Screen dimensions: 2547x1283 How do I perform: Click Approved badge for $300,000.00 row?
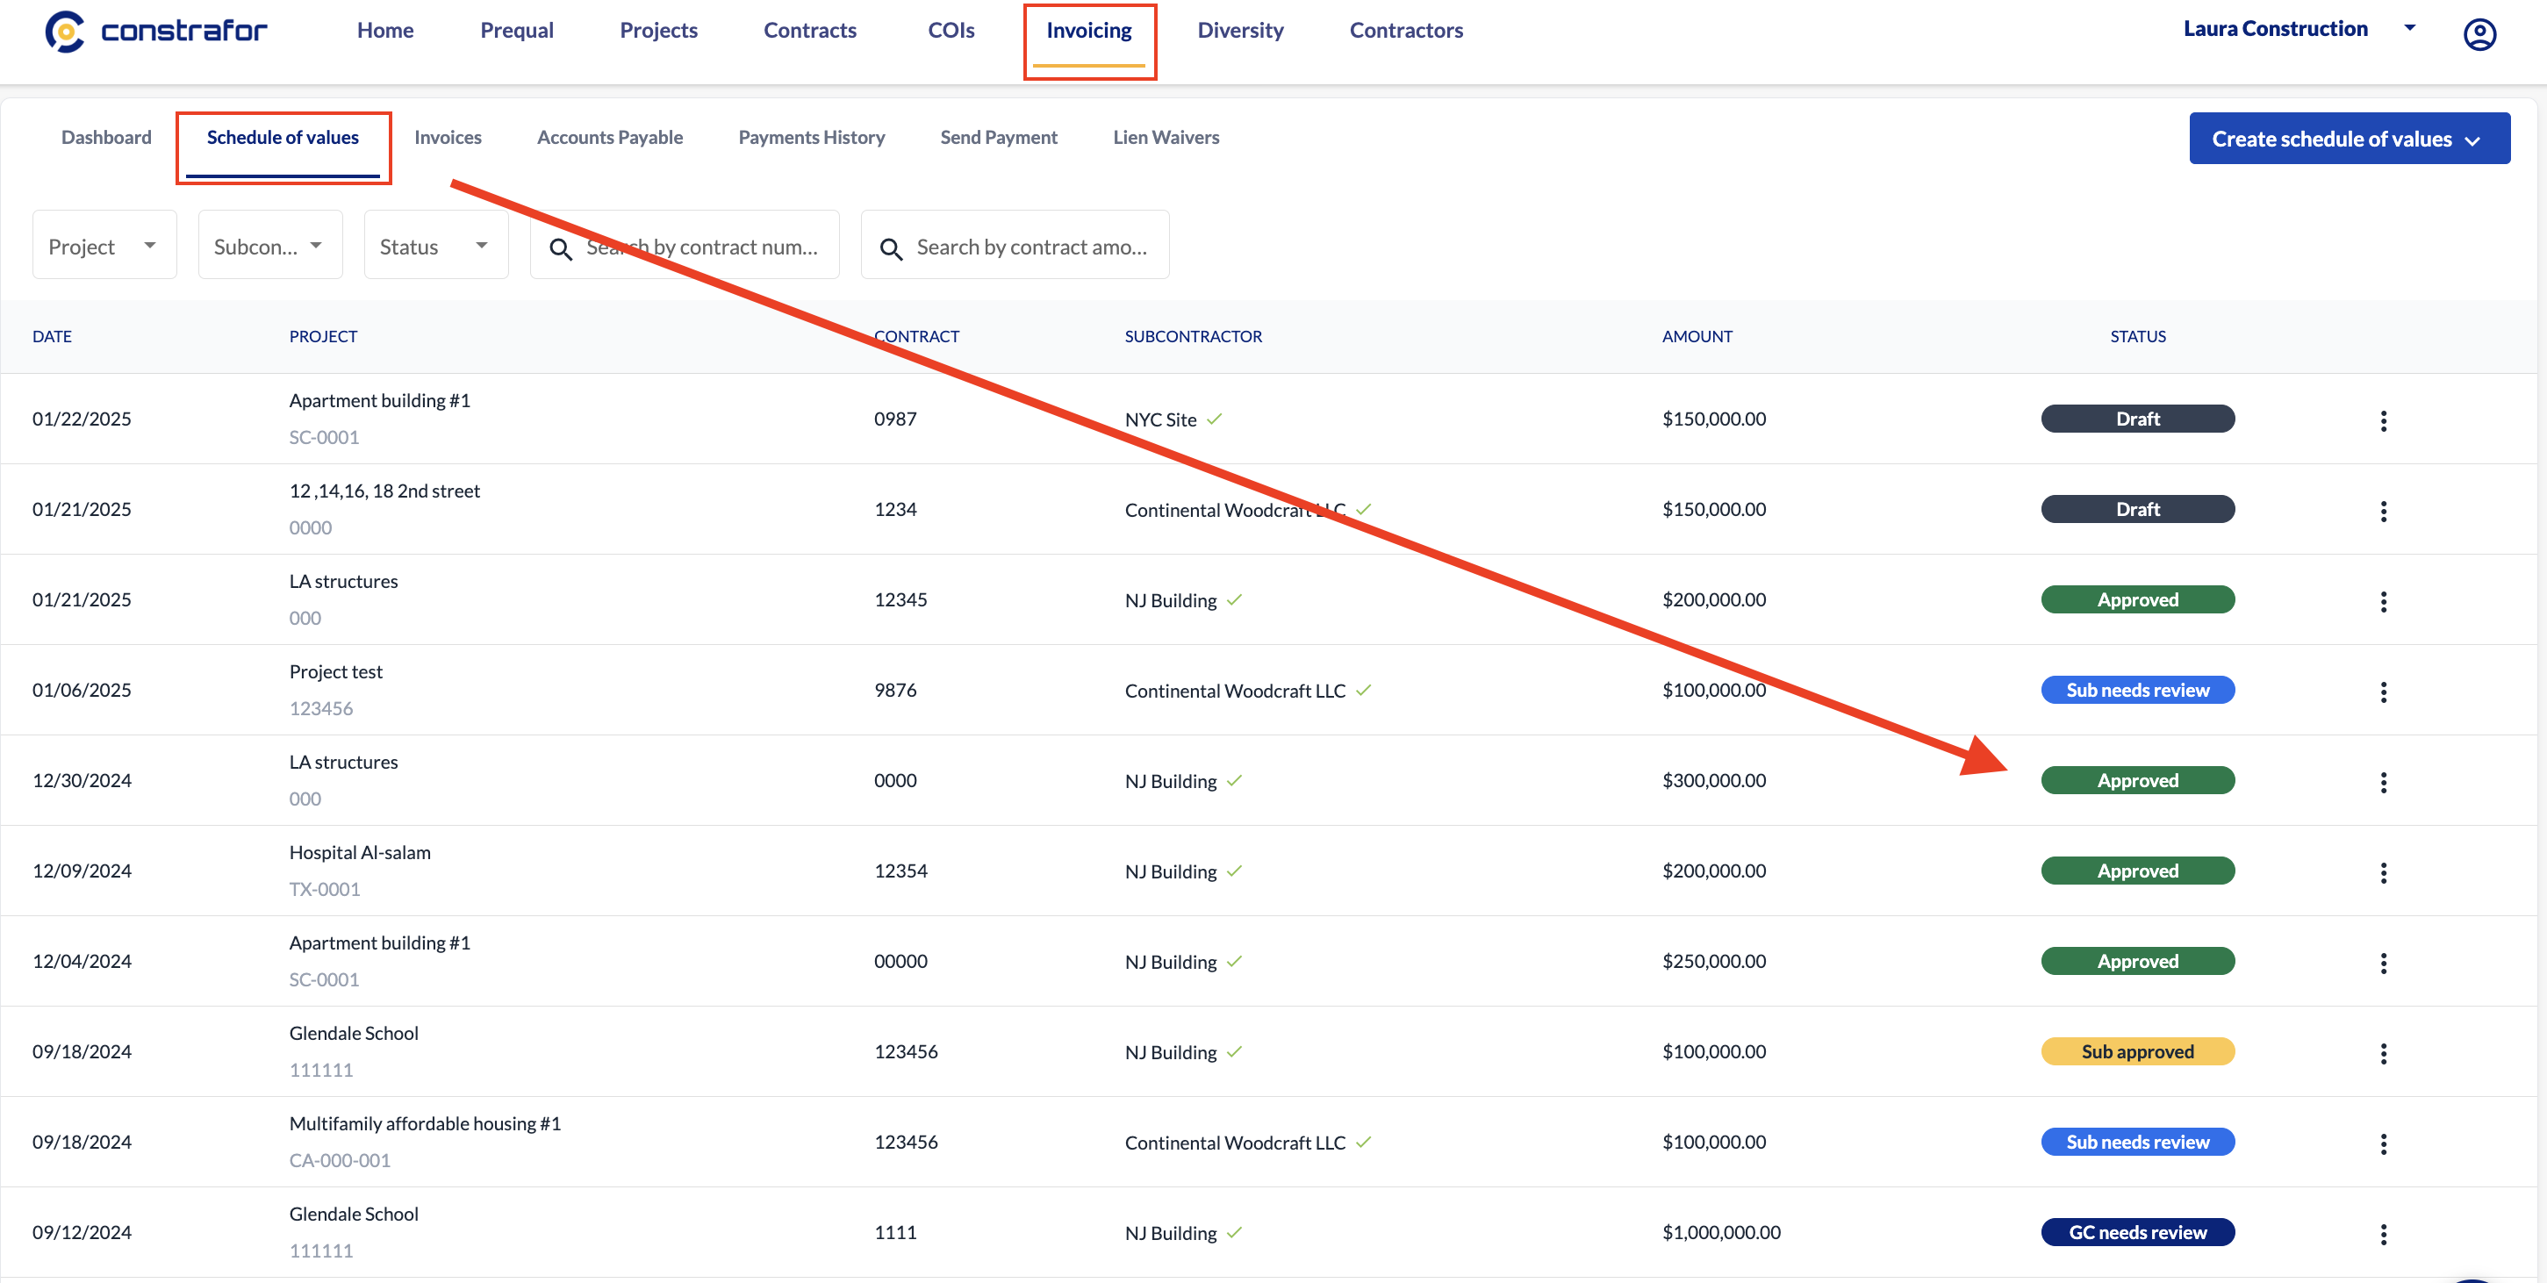pos(2138,781)
